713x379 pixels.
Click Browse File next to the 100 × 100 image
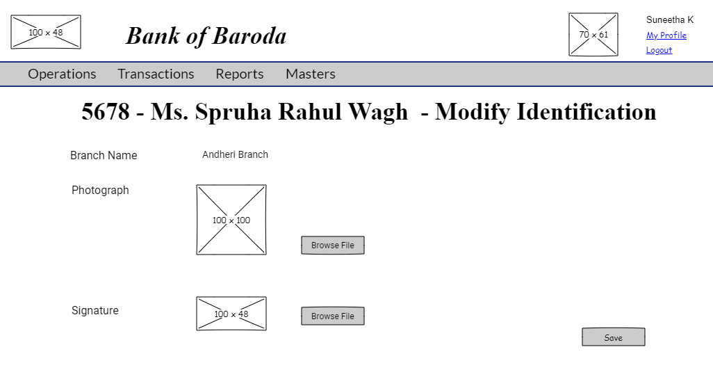pos(332,245)
